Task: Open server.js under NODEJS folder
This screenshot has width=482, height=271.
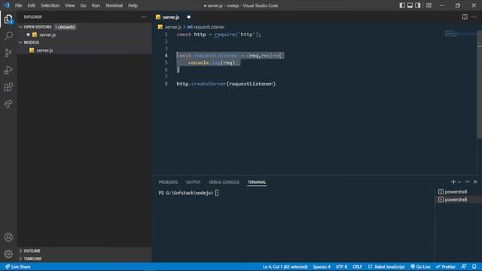Action: click(x=44, y=50)
